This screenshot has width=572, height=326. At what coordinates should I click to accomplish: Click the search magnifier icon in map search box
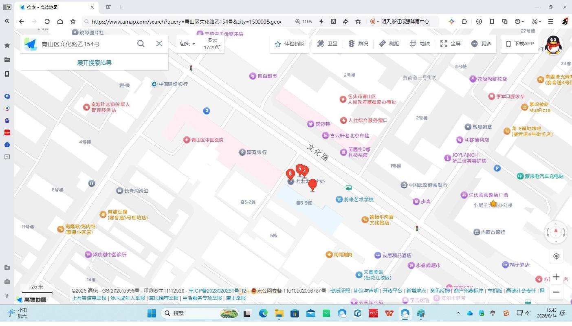click(x=141, y=44)
